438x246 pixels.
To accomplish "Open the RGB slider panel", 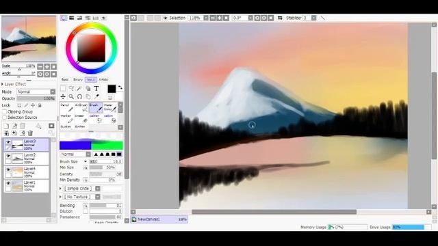I will 71,18.
